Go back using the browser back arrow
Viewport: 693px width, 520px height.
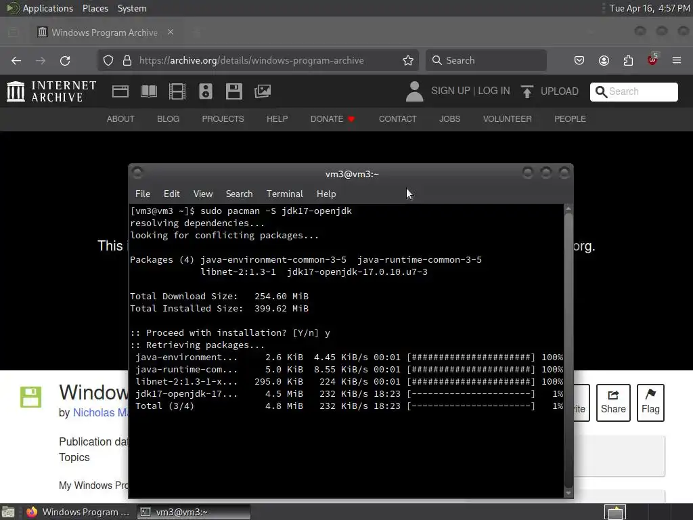[x=16, y=60]
